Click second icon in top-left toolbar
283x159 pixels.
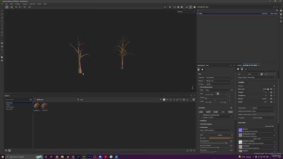pyautogui.click(x=11, y=7)
